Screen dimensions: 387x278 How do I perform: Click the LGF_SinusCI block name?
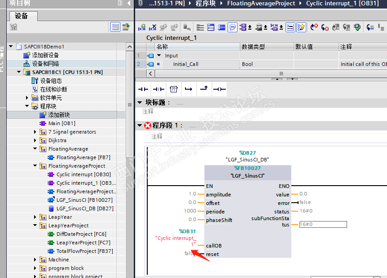point(248,176)
